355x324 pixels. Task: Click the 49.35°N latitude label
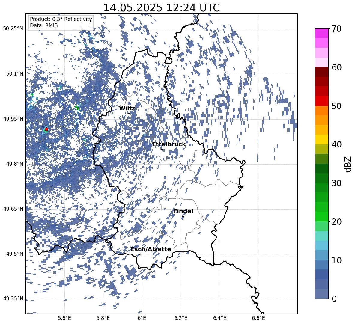coord(13,299)
